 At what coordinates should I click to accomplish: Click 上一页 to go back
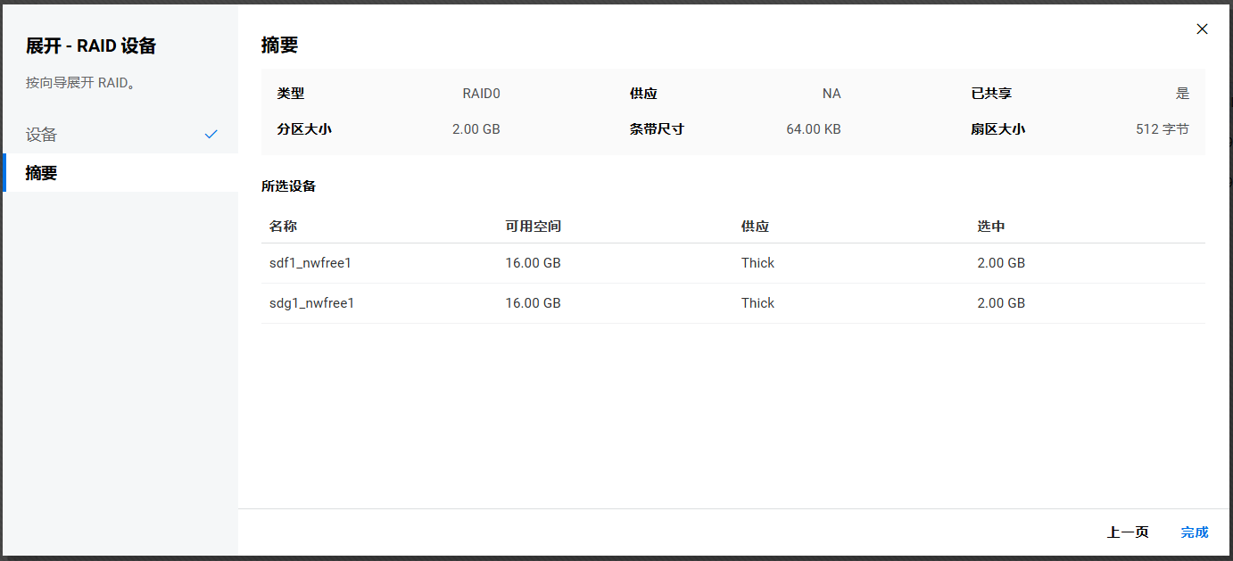tap(1127, 532)
